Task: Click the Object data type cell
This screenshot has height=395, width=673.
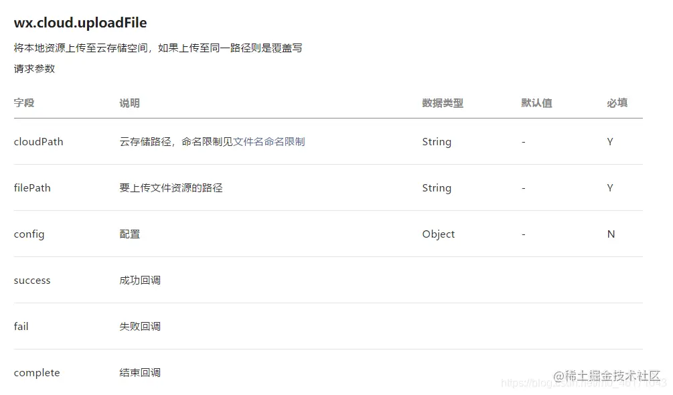Action: point(438,234)
